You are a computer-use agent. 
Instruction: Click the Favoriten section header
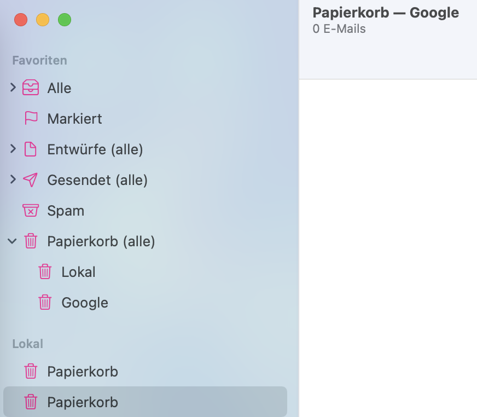click(39, 60)
